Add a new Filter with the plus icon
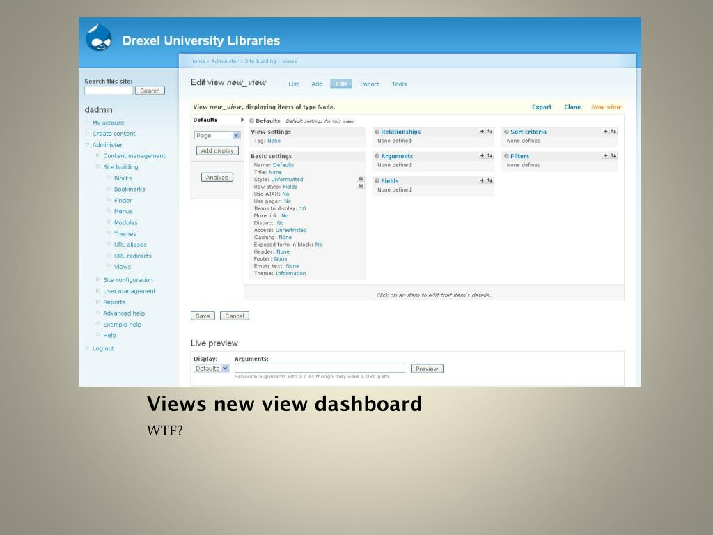 (x=606, y=155)
